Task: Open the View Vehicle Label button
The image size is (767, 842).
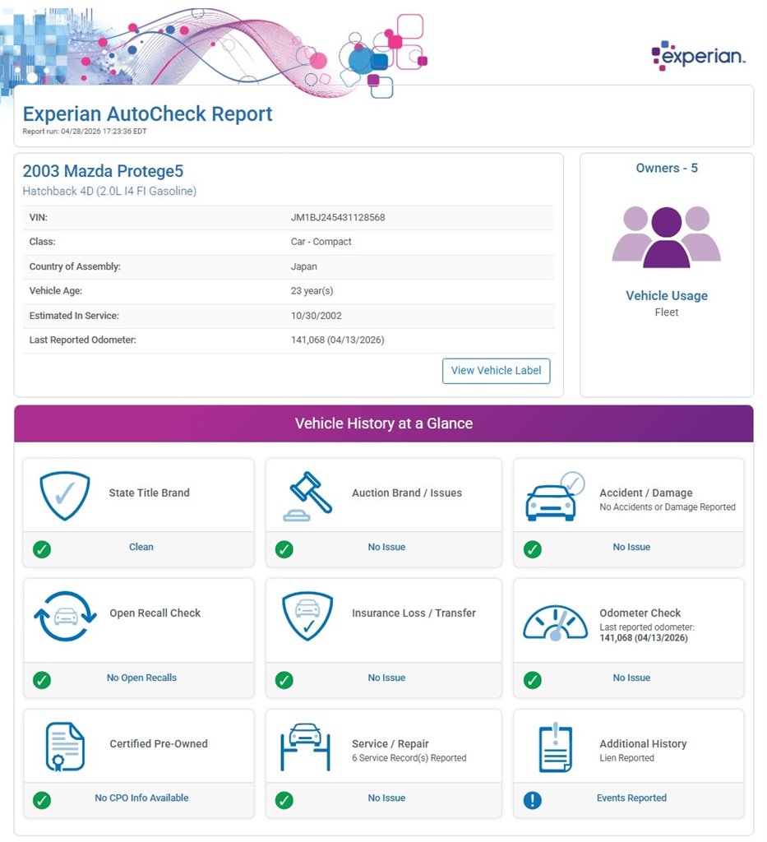Action: click(x=496, y=371)
